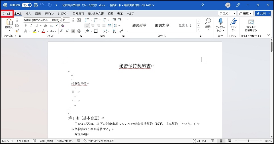Viewport: 274px width, 144px height.
Task: Toggle the AutoSave switch
Action: pos(26,5)
